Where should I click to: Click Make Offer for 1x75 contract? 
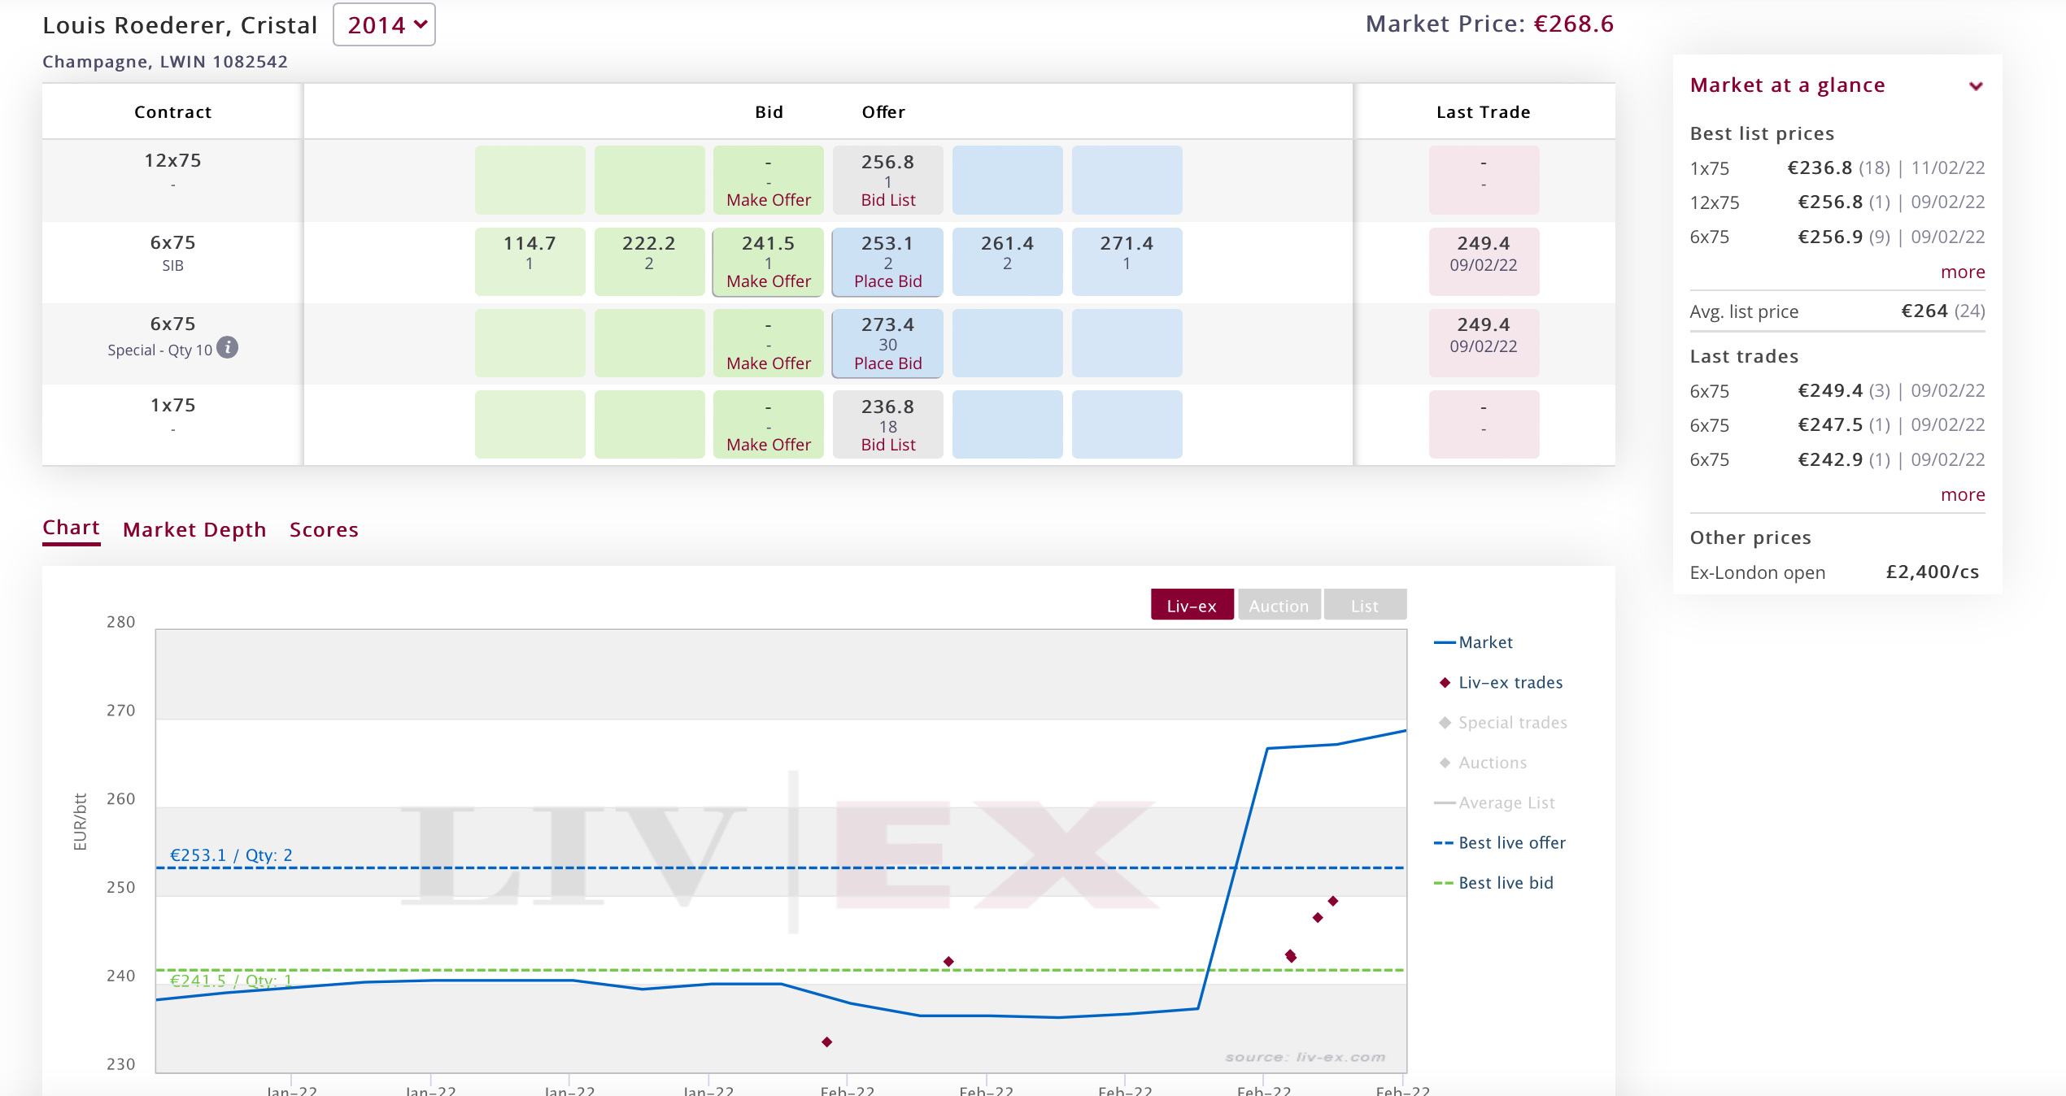click(769, 445)
